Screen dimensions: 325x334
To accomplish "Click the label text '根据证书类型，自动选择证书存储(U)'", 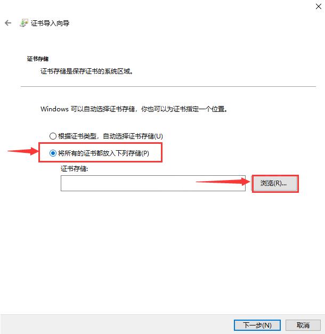I will click(110, 136).
